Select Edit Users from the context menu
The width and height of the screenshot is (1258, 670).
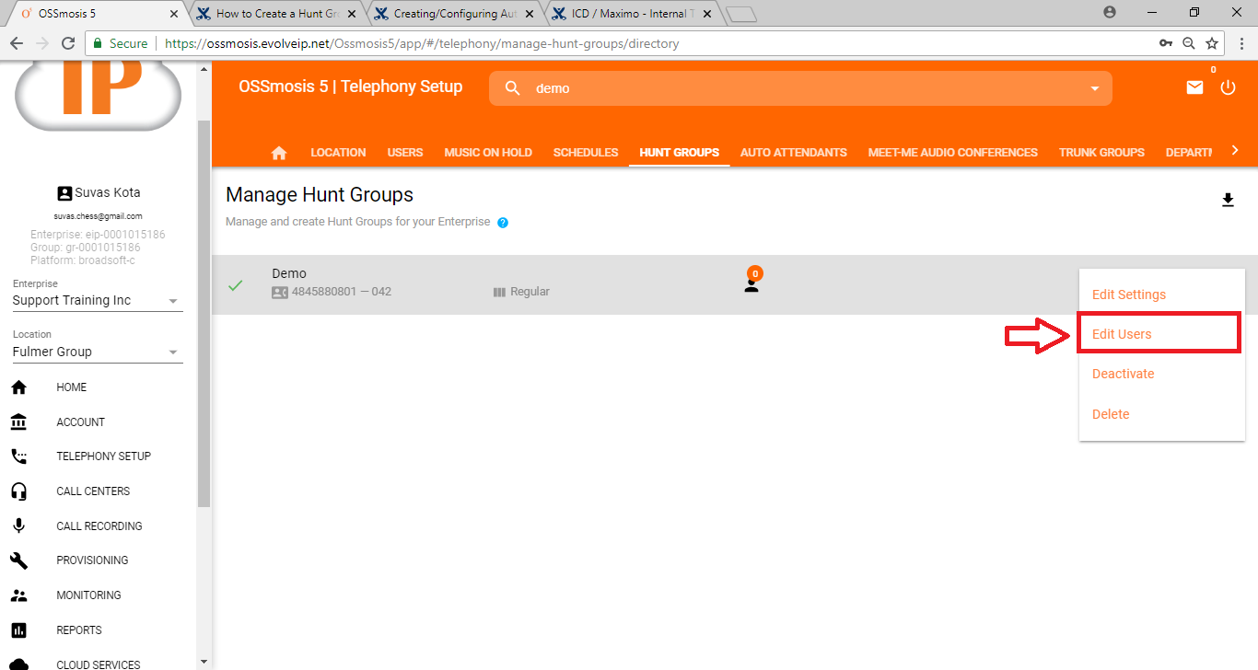(1122, 334)
